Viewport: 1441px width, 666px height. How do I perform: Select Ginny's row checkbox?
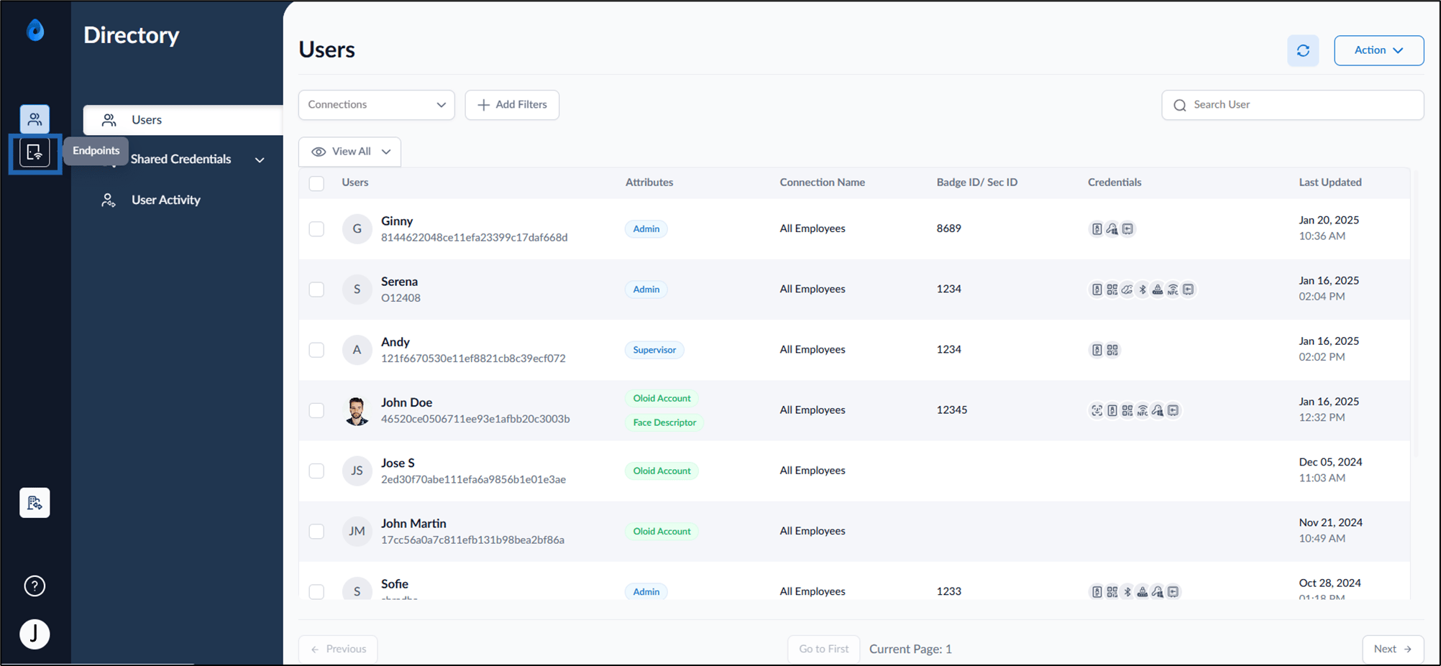point(316,229)
